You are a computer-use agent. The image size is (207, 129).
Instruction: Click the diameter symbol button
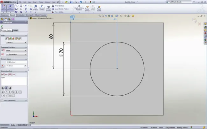pos(3,92)
